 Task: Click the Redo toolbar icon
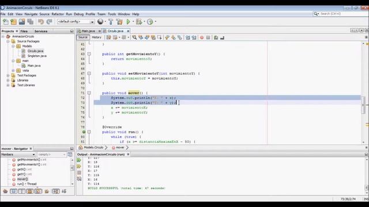point(49,22)
